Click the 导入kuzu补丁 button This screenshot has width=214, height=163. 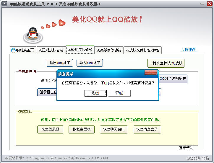pos(90,63)
